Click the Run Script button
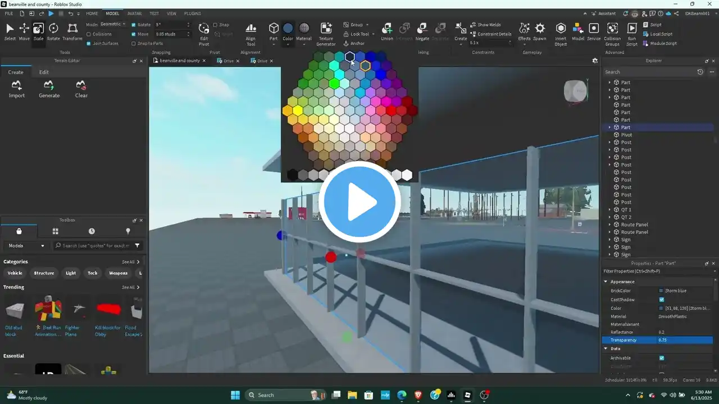Image resolution: width=719 pixels, height=404 pixels. click(632, 34)
